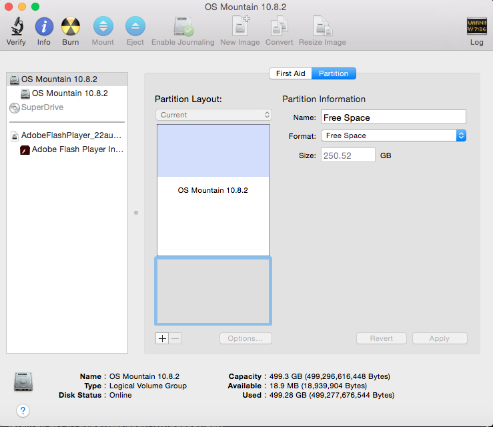Remove partition with minus button
493x427 pixels.
coord(175,338)
